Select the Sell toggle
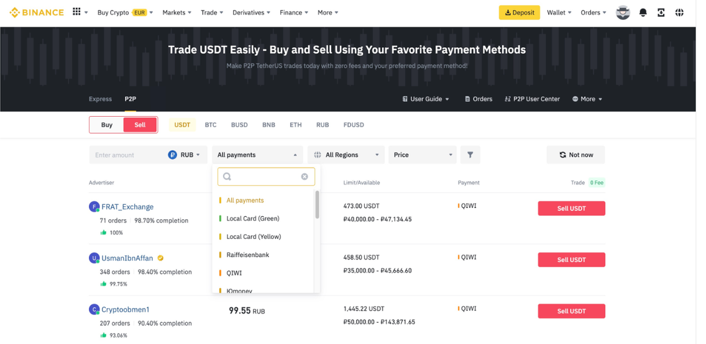Screen dimensions: 706x344 click(140, 125)
